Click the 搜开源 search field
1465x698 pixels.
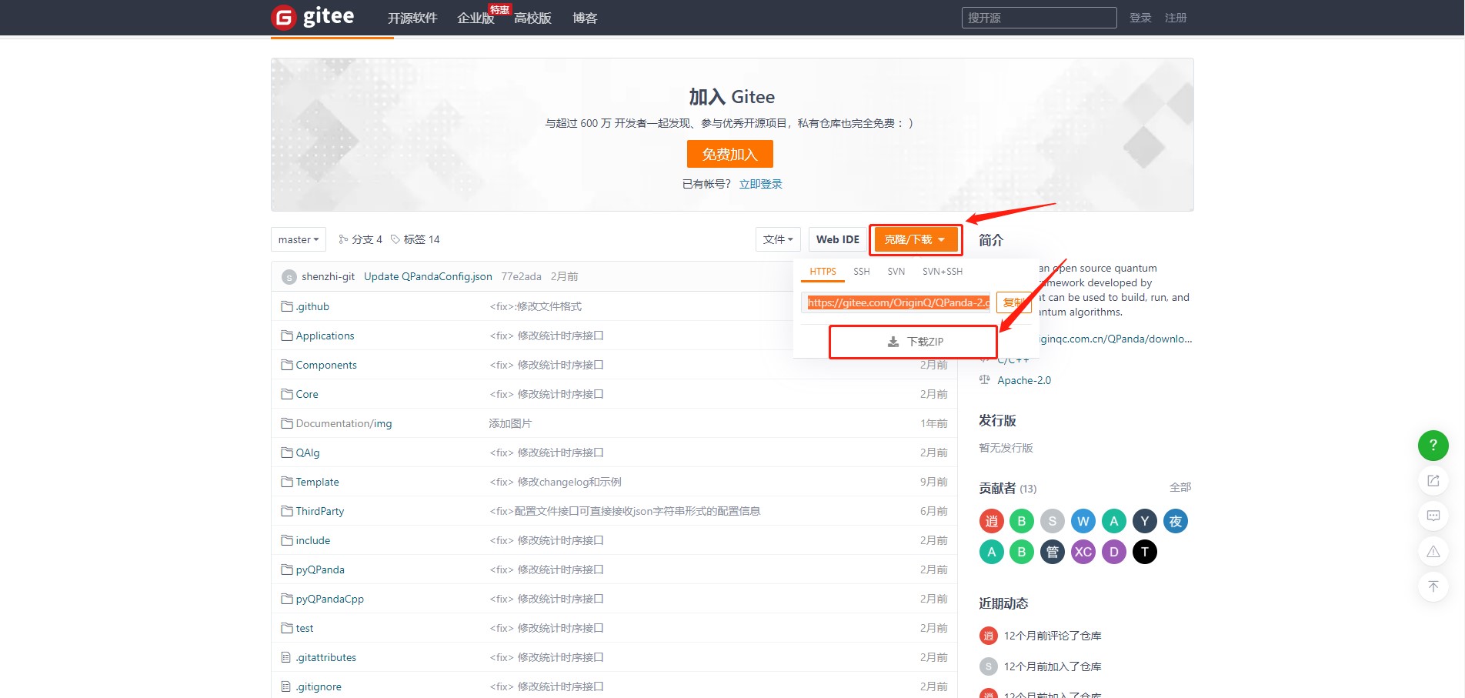[x=1039, y=18]
